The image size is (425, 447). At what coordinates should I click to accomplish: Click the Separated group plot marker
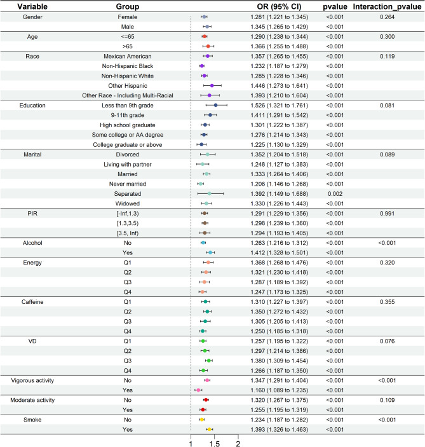click(209, 193)
